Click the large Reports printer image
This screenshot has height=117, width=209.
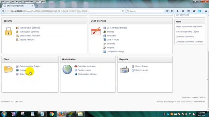pos(124,70)
